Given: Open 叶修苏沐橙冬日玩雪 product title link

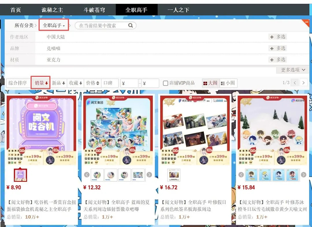Looking at the screenshot, I should coord(272,206).
